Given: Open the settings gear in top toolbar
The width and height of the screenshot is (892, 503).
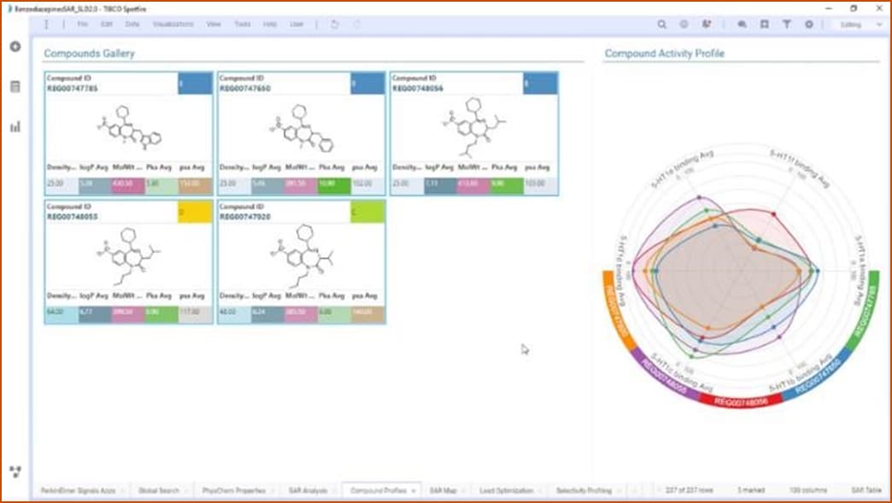Looking at the screenshot, I should [809, 25].
